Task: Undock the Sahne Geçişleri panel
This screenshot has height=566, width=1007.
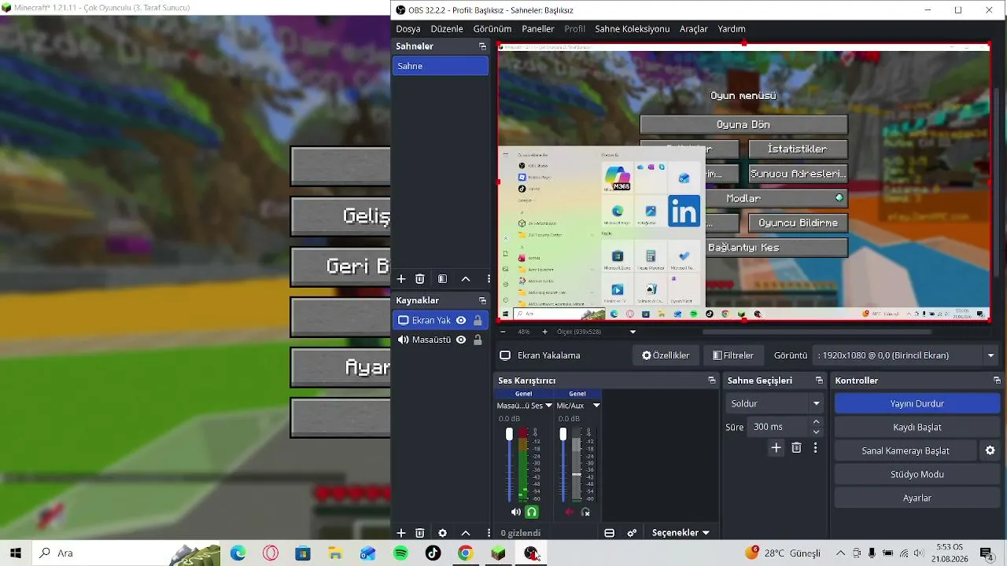Action: coord(819,380)
